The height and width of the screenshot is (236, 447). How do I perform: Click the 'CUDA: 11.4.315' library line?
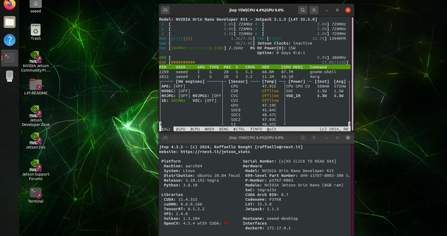(x=181, y=199)
